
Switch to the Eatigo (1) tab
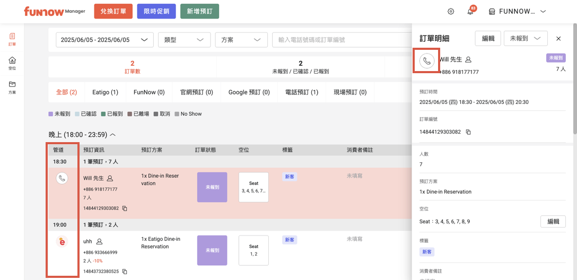pyautogui.click(x=105, y=92)
